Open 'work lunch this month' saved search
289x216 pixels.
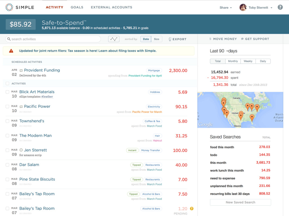227,170
